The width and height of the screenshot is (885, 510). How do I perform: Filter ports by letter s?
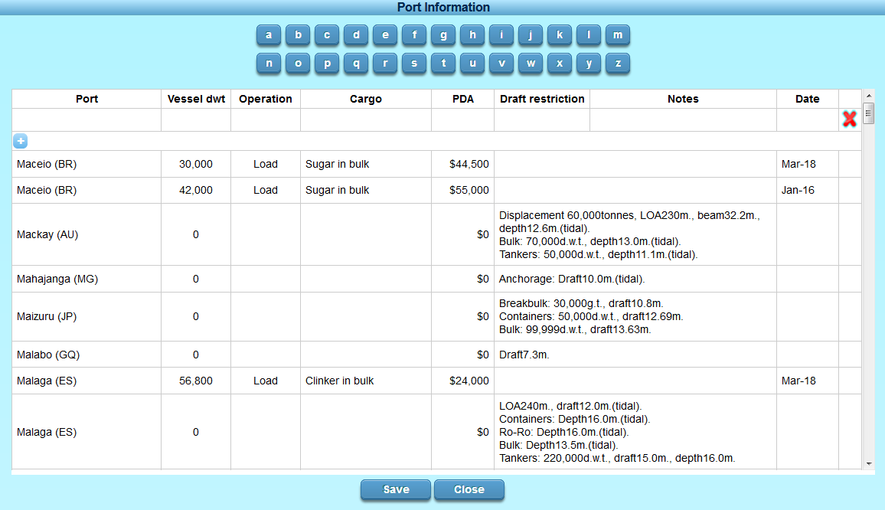pos(414,64)
